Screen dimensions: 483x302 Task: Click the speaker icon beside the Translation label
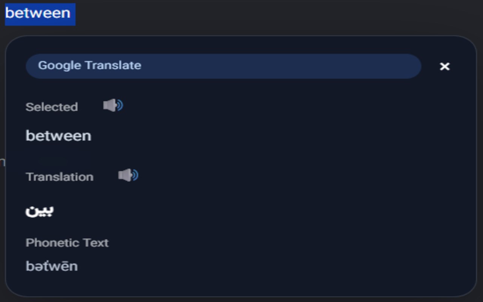pyautogui.click(x=128, y=176)
